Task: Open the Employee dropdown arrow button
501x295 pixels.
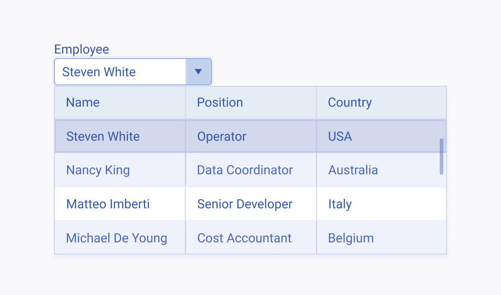Action: click(198, 72)
